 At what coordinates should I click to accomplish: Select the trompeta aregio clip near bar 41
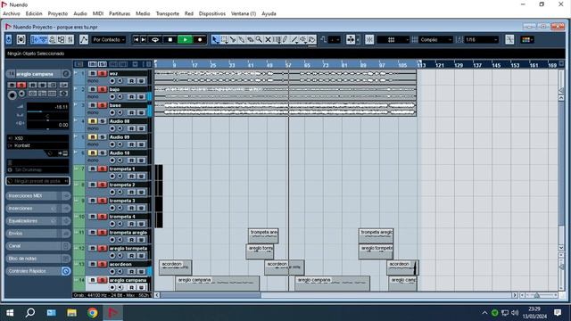[263, 235]
